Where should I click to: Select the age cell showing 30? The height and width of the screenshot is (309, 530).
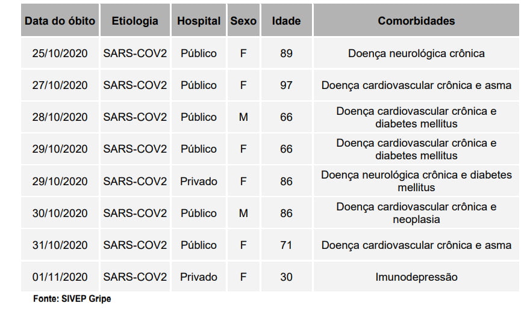[x=286, y=277]
